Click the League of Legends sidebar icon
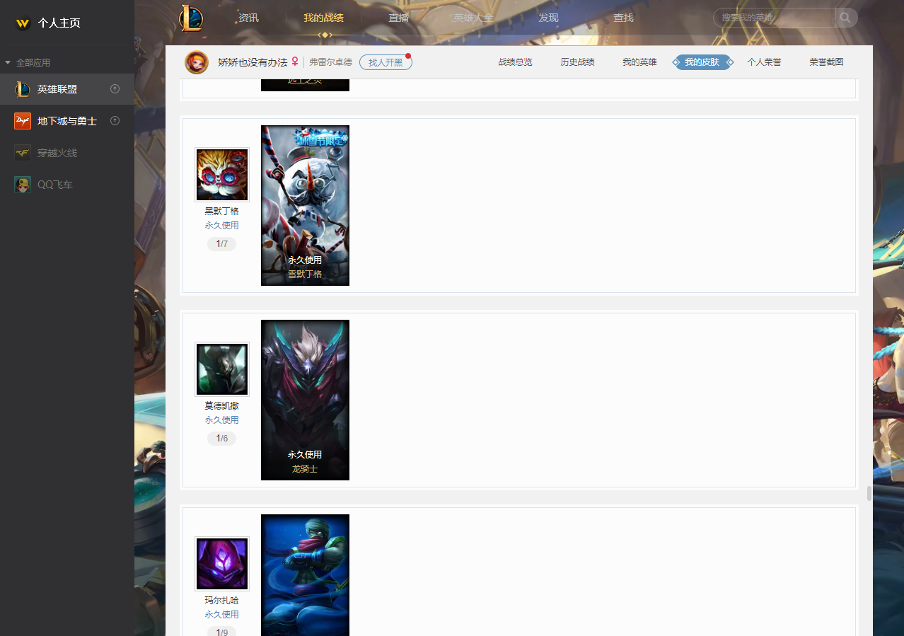 (x=23, y=89)
